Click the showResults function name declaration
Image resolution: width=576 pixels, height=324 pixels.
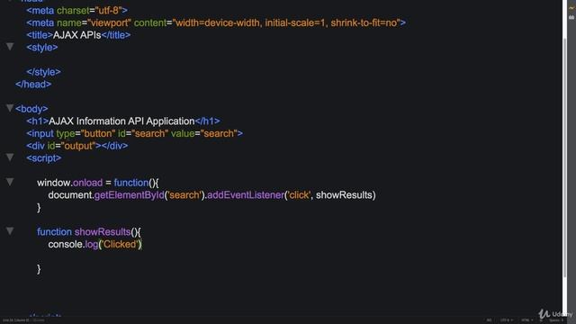(x=103, y=232)
